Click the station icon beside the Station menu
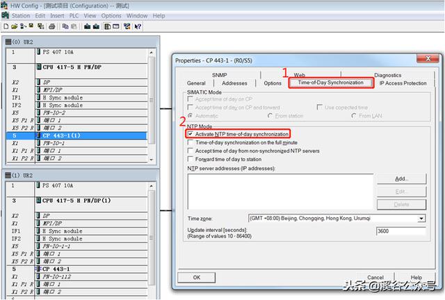Viewport: 445px width, 300px height. point(6,15)
